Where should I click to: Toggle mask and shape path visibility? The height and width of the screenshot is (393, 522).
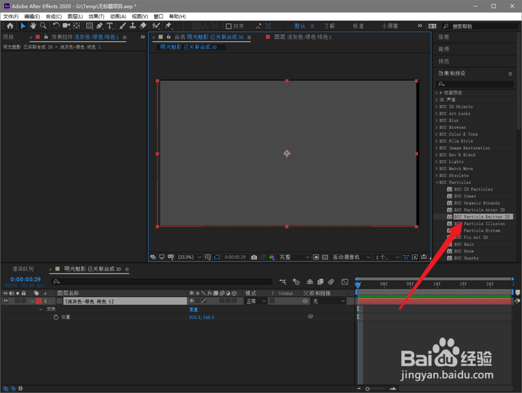[x=217, y=257]
